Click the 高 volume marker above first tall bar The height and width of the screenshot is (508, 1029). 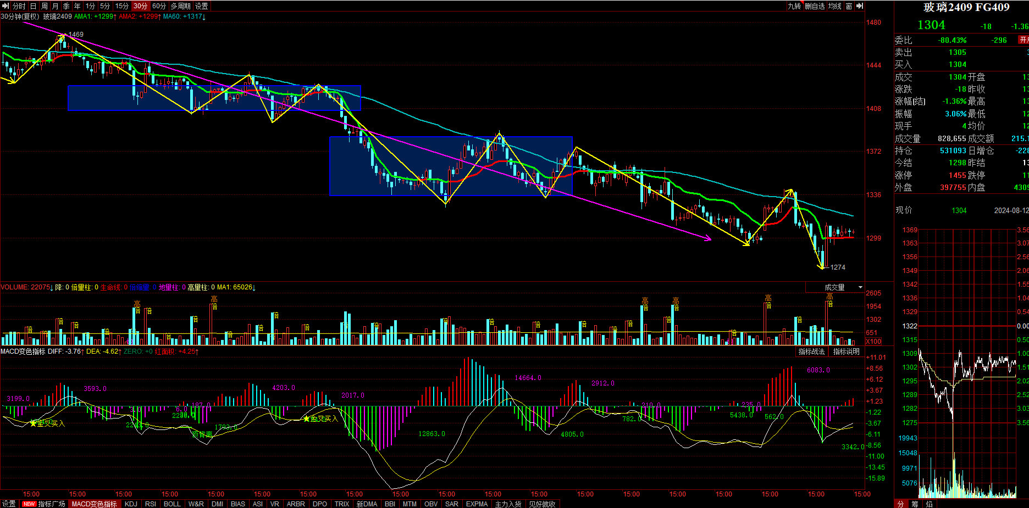(137, 304)
